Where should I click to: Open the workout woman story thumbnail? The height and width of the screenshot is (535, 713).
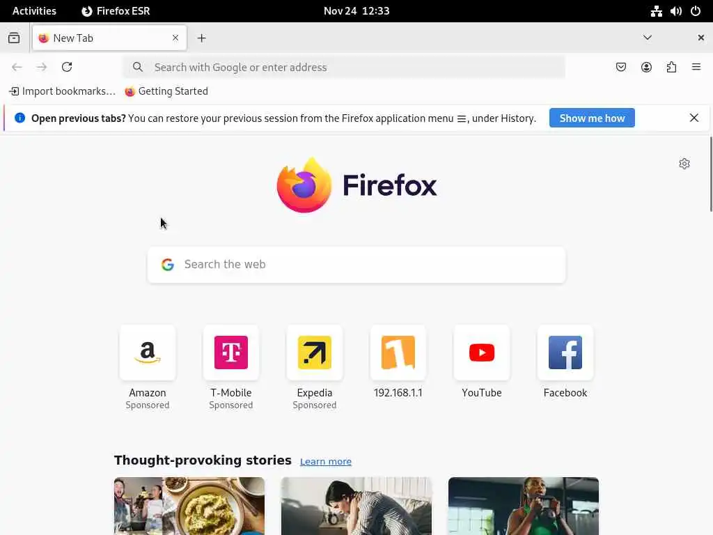[x=524, y=506]
